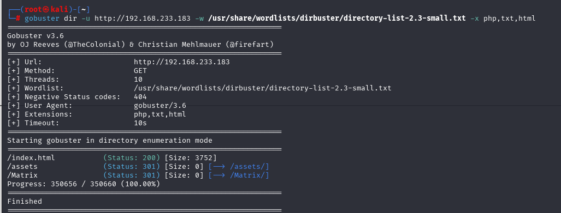Click the Progress 100.00% line
This screenshot has height=213, width=561.
84,184
